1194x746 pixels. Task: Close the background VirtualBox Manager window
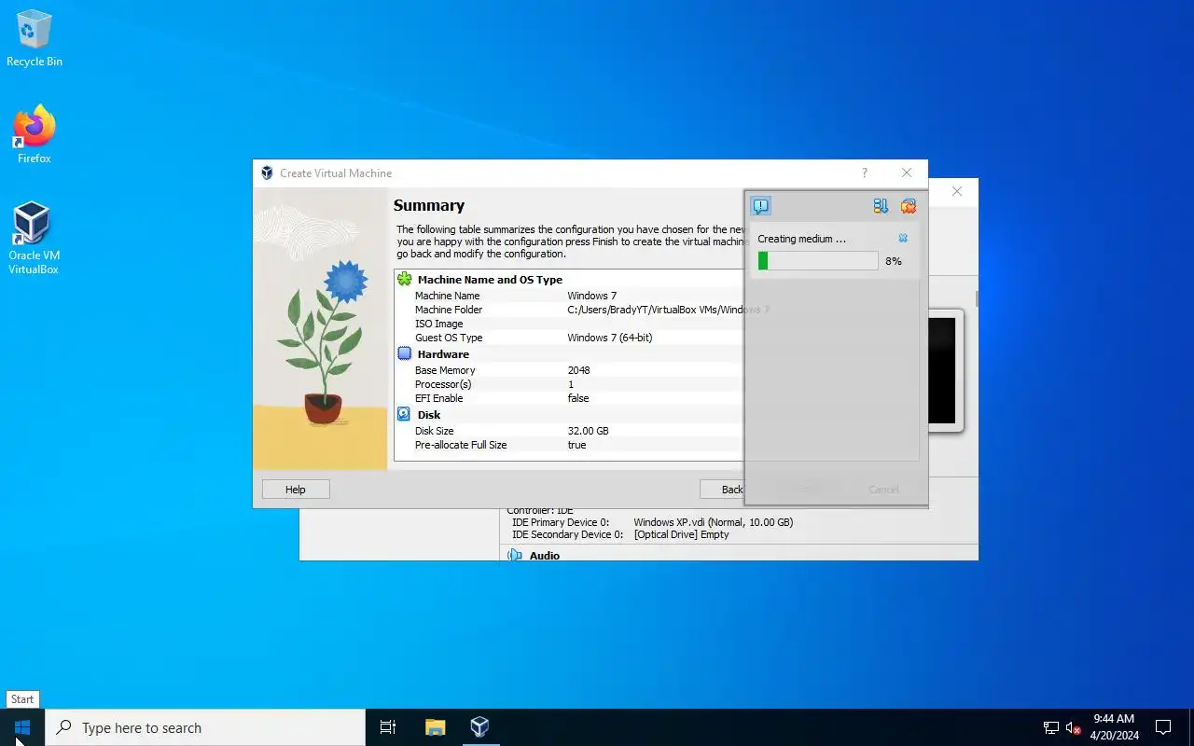click(x=957, y=191)
